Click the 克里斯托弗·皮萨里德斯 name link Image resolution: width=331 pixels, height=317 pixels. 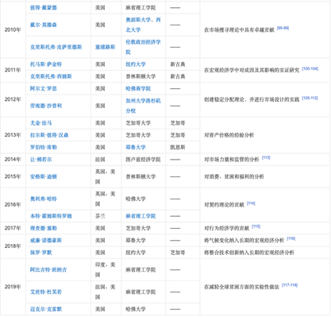pyautogui.click(x=56, y=47)
